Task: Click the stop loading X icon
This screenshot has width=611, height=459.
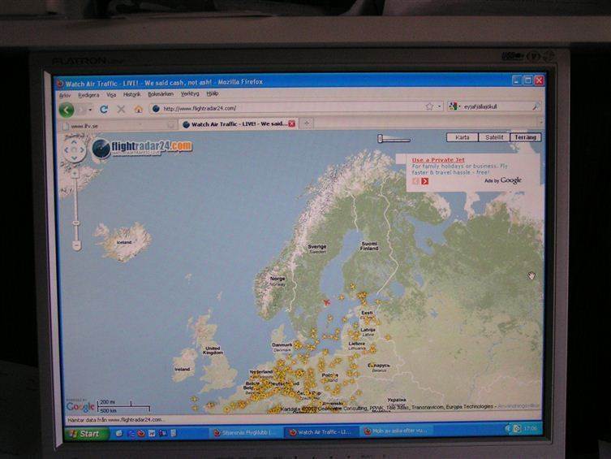Action: coord(121,109)
